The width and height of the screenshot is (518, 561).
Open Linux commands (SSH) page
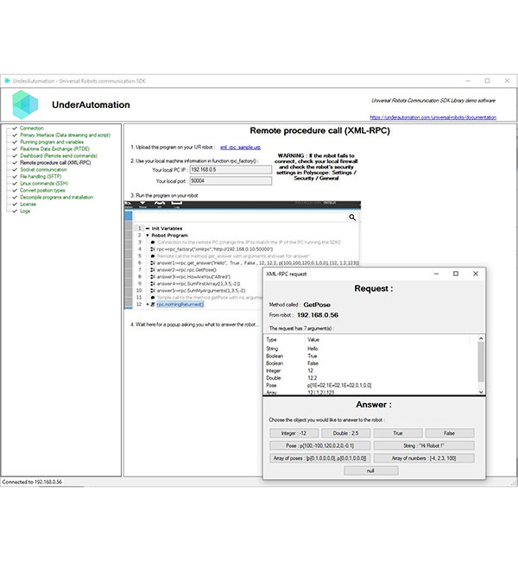44,184
